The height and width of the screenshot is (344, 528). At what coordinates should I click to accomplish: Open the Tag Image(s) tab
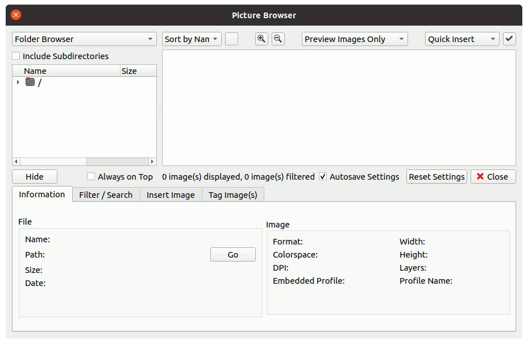pos(232,195)
